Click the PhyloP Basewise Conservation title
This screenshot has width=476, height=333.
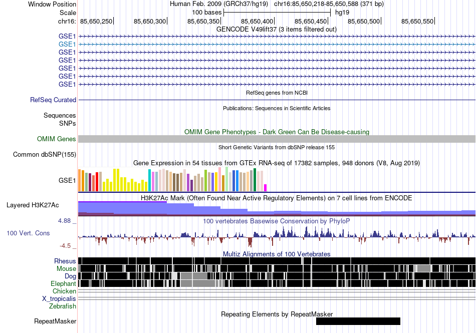[277, 221]
